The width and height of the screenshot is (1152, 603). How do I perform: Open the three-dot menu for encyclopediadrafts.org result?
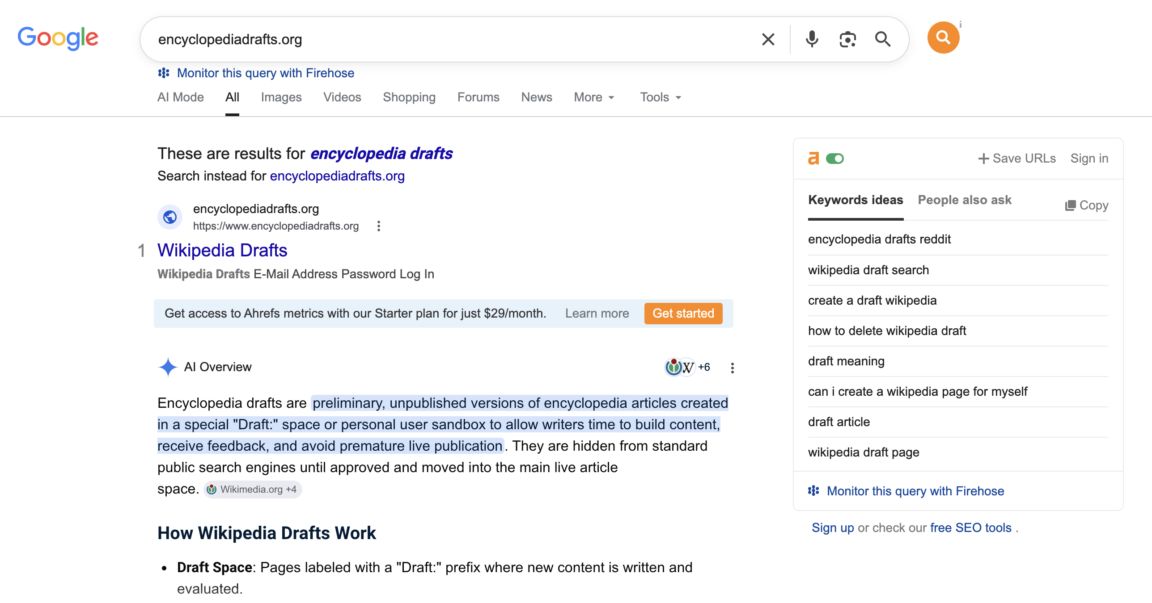pos(379,226)
